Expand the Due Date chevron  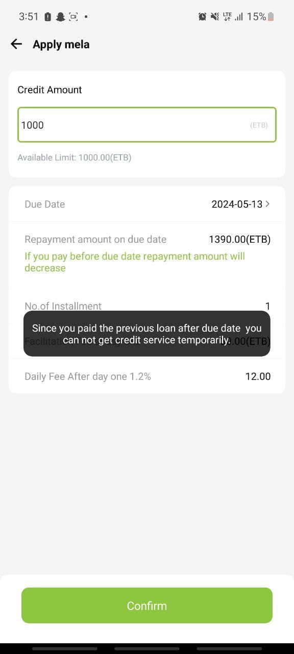click(x=268, y=204)
